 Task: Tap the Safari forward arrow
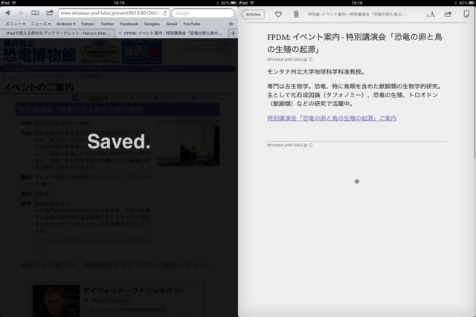[21, 13]
